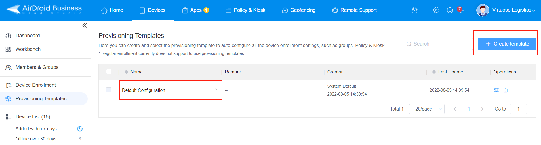Open the Remote Support tab
The width and height of the screenshot is (541, 145).
pyautogui.click(x=354, y=10)
